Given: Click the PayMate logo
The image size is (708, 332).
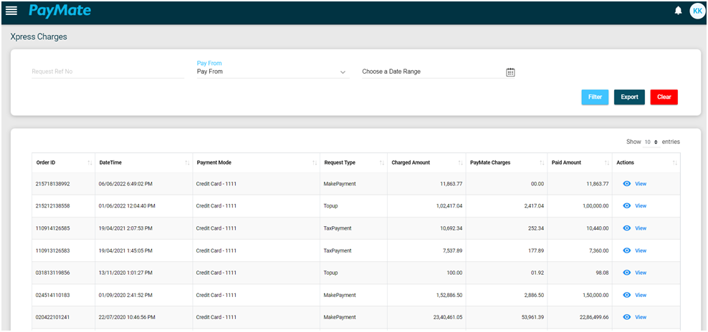Looking at the screenshot, I should pyautogui.click(x=59, y=10).
